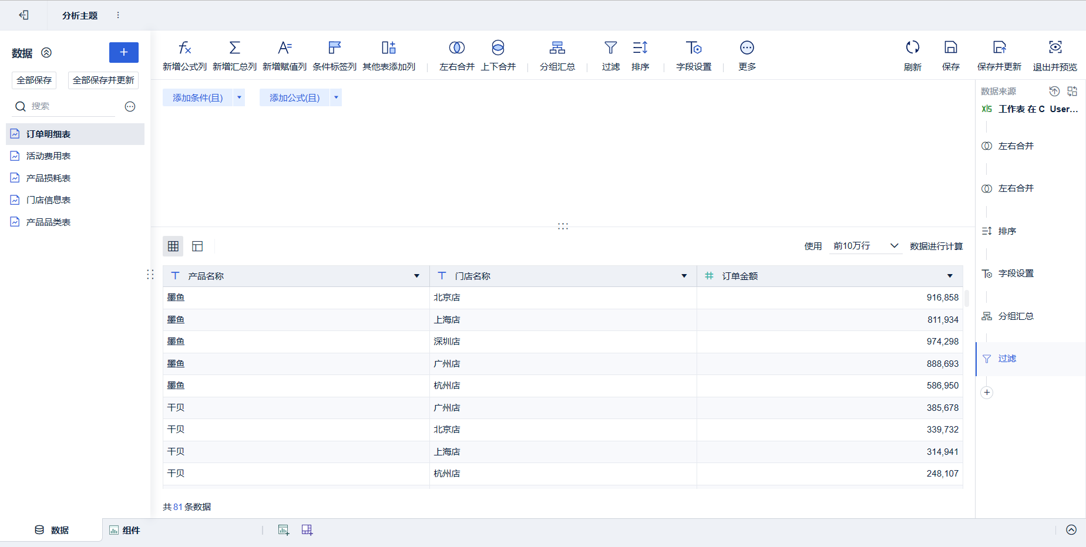Collapse the 数据 panel with the chevron icon
This screenshot has width=1086, height=547.
(46, 53)
